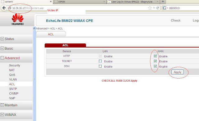Open NAT settings page
Image resolution: width=199 pixels, height=121 pixels.
[12, 70]
